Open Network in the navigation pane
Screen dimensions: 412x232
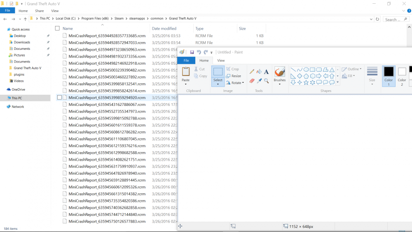(18, 107)
